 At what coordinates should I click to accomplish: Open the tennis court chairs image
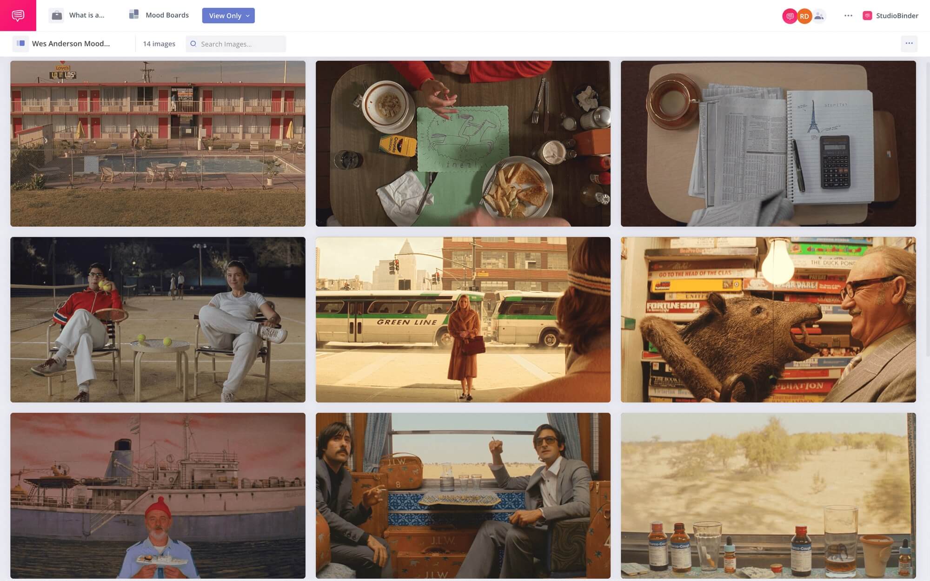(158, 320)
